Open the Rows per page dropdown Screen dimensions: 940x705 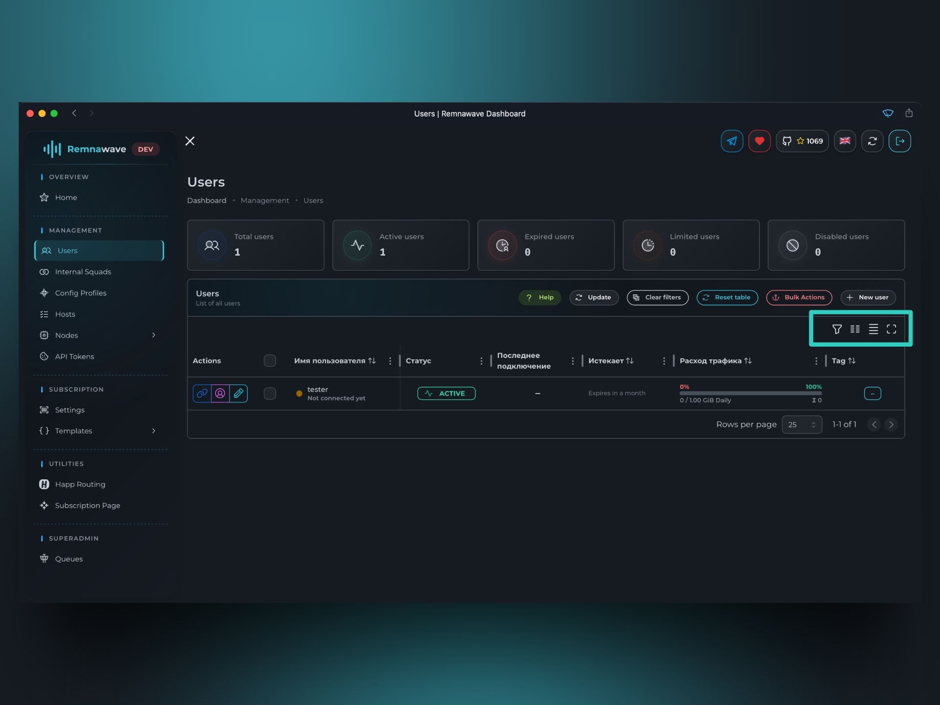coord(801,424)
